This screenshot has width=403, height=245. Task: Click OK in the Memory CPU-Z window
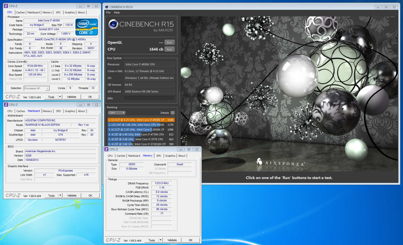coord(191,240)
